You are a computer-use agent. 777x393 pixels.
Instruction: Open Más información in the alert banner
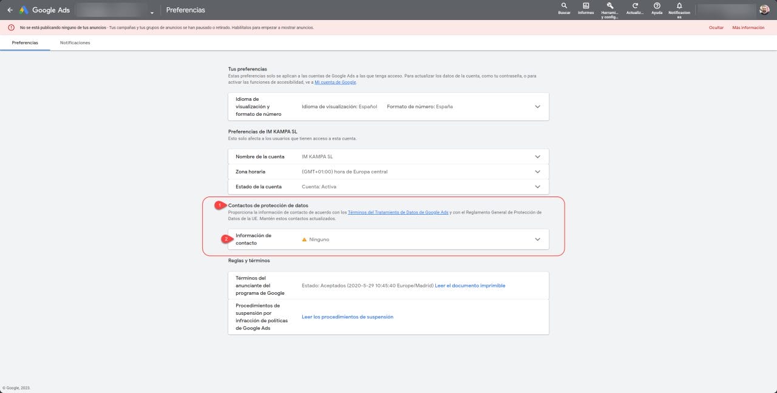[748, 27]
